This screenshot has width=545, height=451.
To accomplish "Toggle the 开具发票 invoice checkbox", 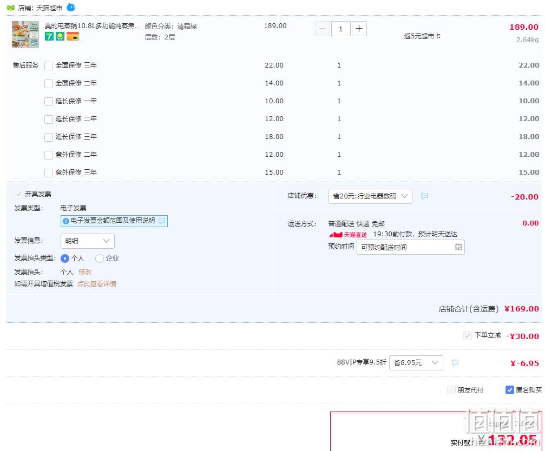I will (19, 194).
